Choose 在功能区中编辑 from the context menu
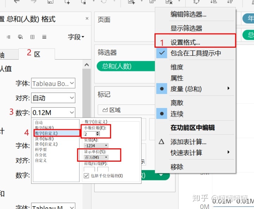Viewport: 254px width, 209px height. click(195, 127)
